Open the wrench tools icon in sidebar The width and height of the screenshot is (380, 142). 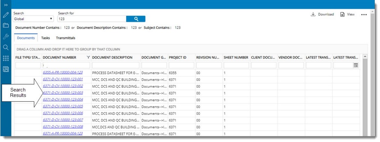(x=6, y=36)
